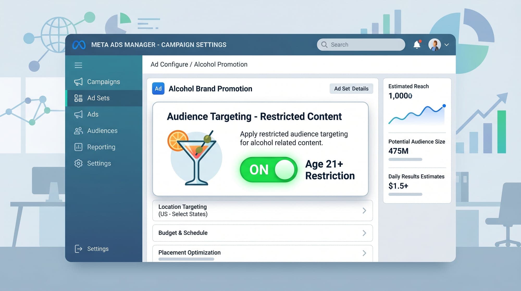This screenshot has width=521, height=291.
Task: Click the search magnifier icon
Action: [324, 45]
